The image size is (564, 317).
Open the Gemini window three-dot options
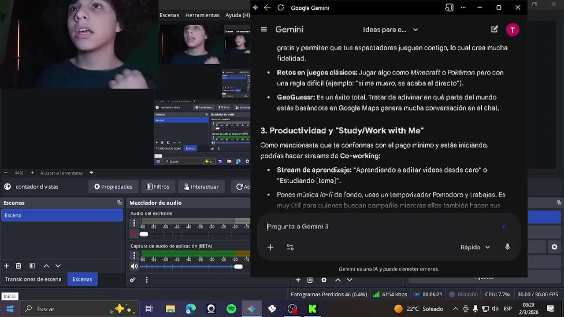tap(463, 7)
